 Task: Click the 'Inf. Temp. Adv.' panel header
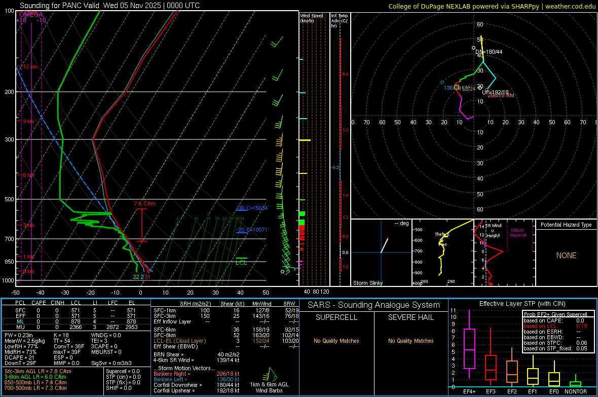pyautogui.click(x=339, y=21)
